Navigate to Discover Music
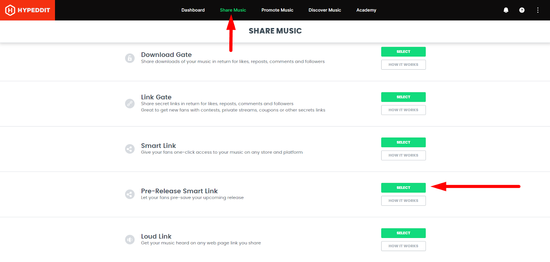This screenshot has height=262, width=550. pyautogui.click(x=324, y=10)
